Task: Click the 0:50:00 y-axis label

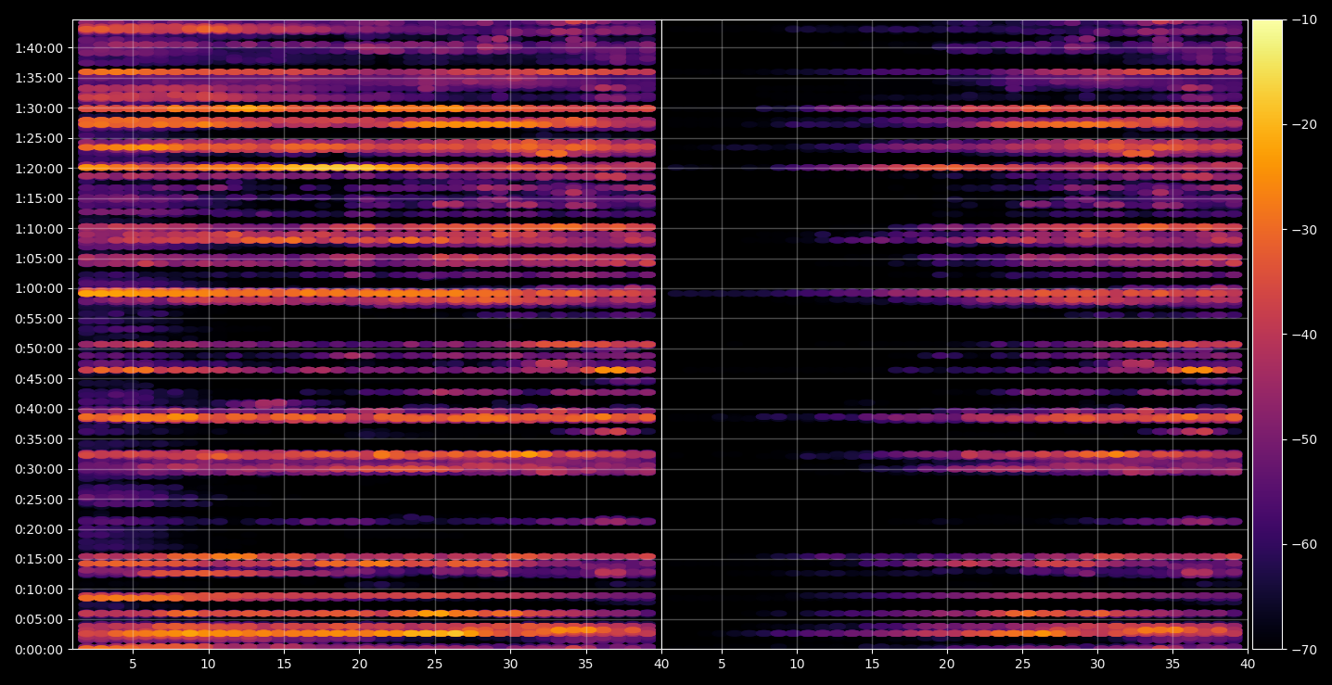Action: tap(38, 349)
